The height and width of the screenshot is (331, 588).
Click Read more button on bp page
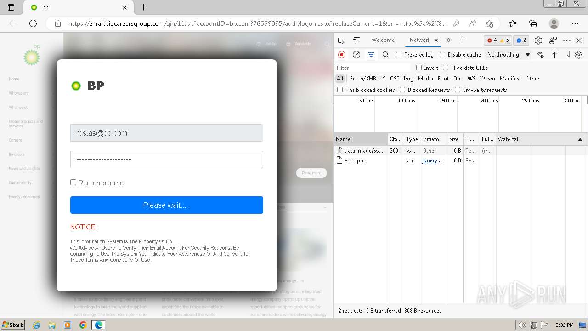pos(311,173)
